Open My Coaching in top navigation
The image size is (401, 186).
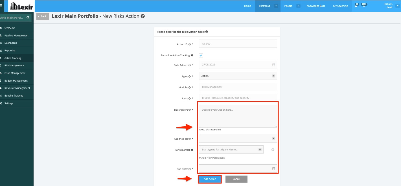[x=340, y=6]
